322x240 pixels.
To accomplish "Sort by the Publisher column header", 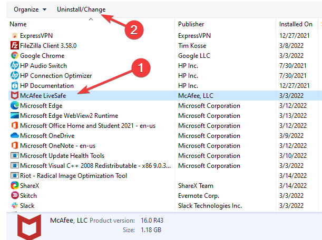I will [191, 24].
